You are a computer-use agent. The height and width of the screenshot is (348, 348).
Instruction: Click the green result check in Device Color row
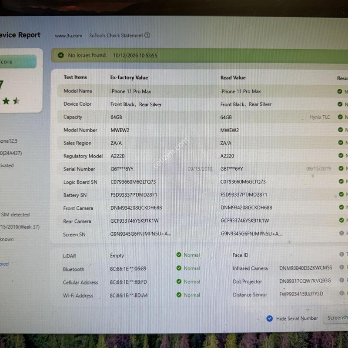pos(340,104)
